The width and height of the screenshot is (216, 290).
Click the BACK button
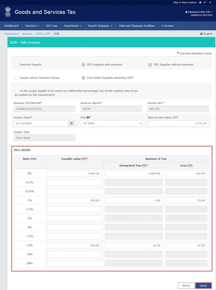click(x=186, y=285)
